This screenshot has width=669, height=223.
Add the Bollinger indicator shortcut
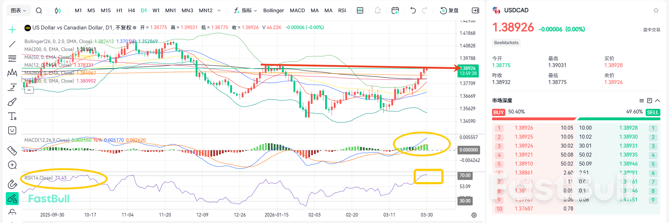point(273,10)
